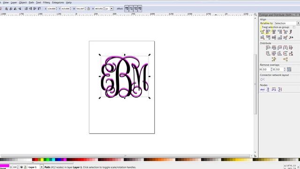Open the Object menu
Screen dimensions: 300x169
click(23, 2)
